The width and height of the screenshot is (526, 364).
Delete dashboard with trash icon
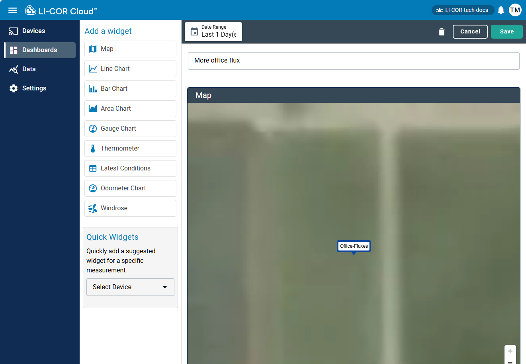[442, 32]
